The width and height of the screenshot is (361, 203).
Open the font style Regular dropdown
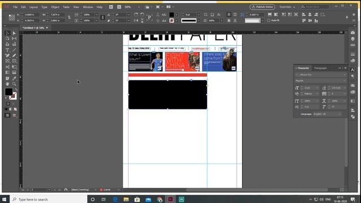(x=320, y=81)
